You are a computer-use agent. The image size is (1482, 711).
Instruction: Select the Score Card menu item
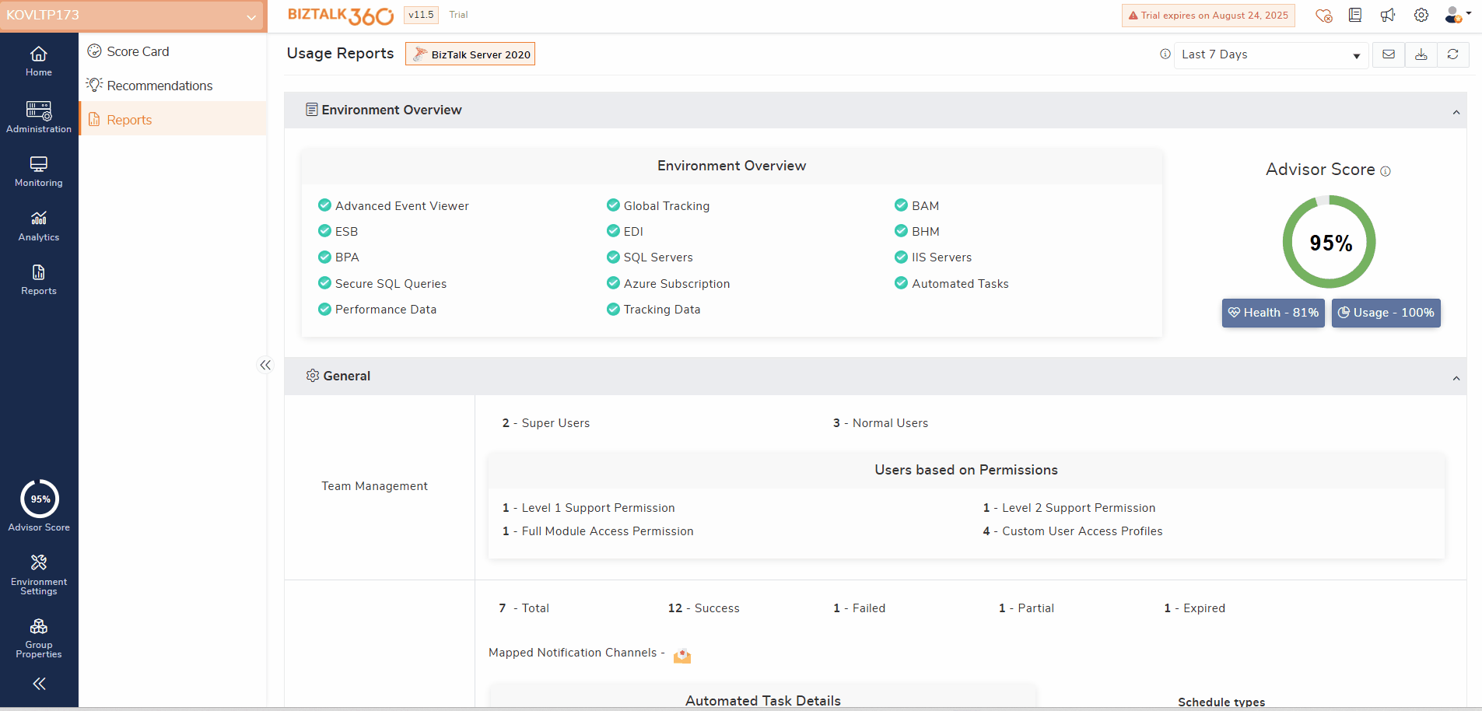(138, 51)
